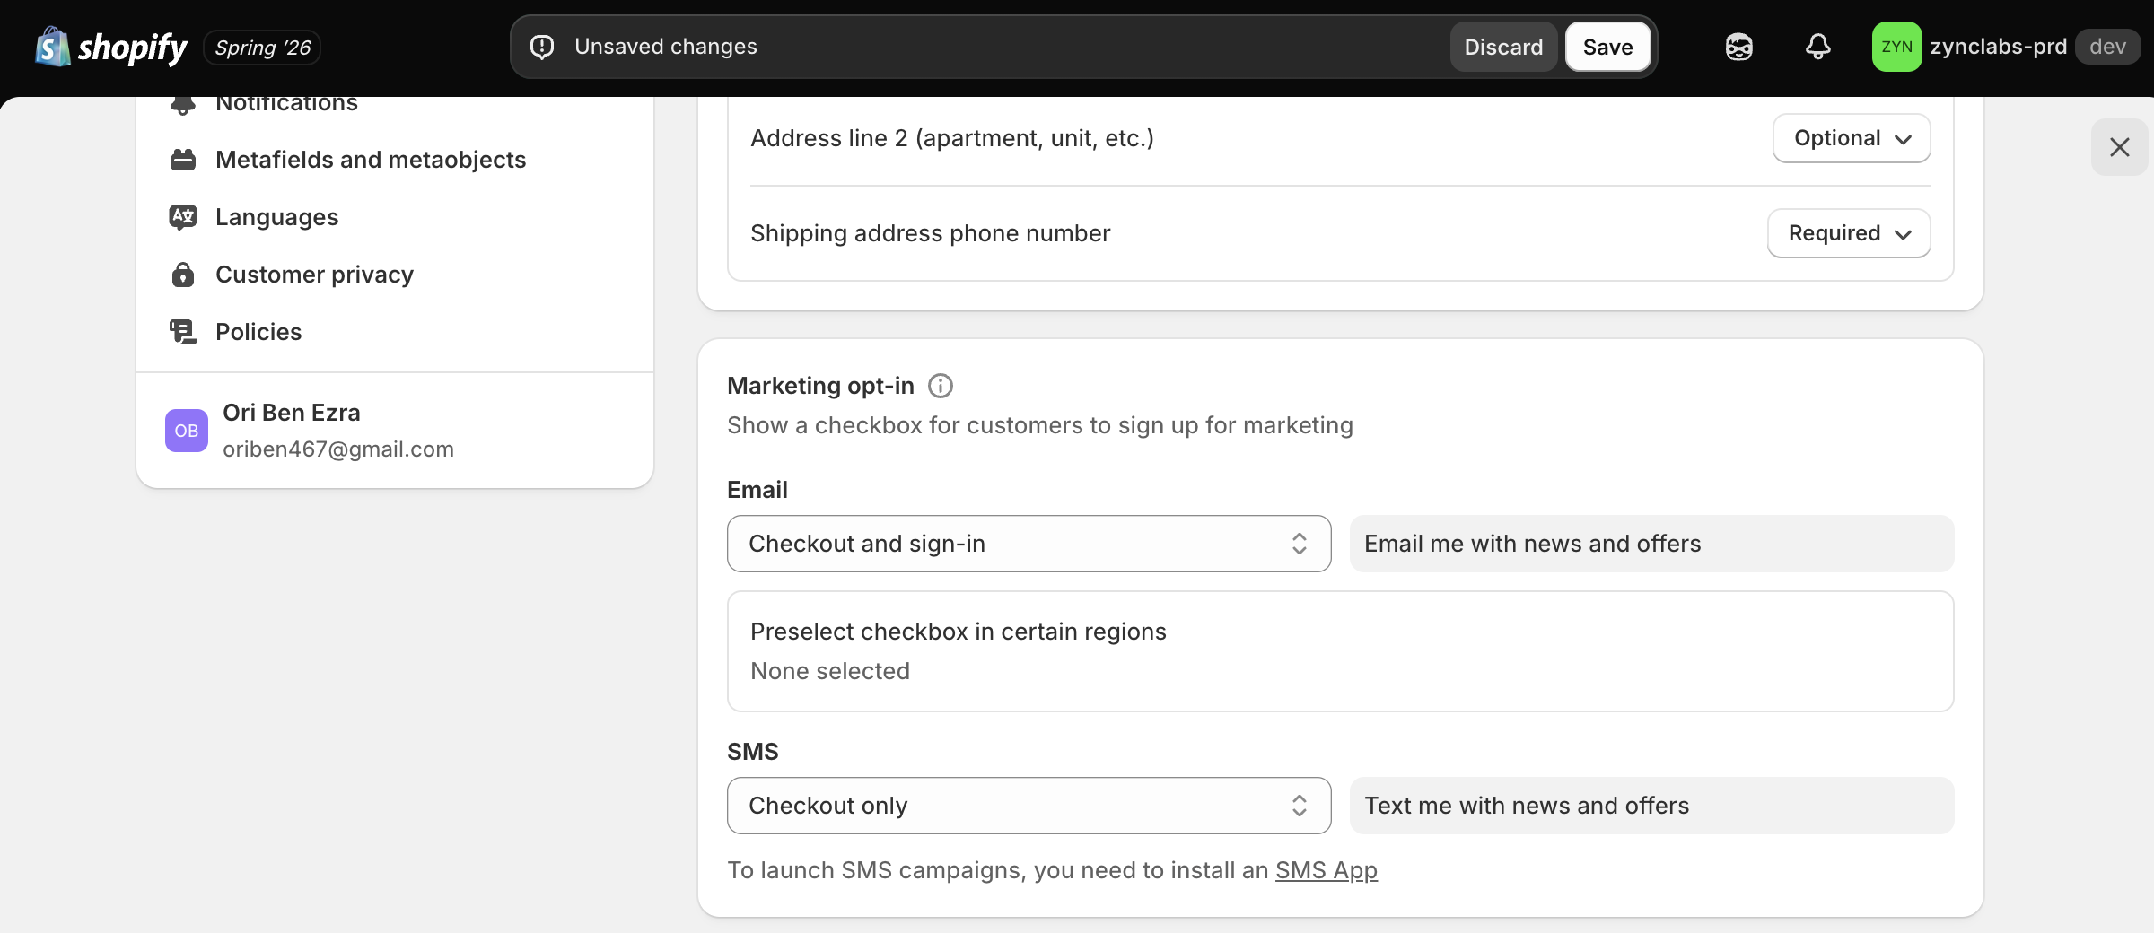Expand the SMS Checkout only selector
Screen dimensions: 2154x933
click(1029, 806)
